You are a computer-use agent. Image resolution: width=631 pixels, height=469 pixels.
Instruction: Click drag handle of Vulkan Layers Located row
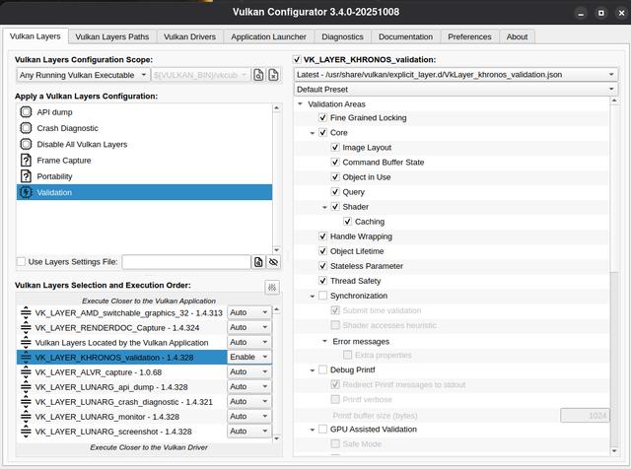(x=26, y=342)
